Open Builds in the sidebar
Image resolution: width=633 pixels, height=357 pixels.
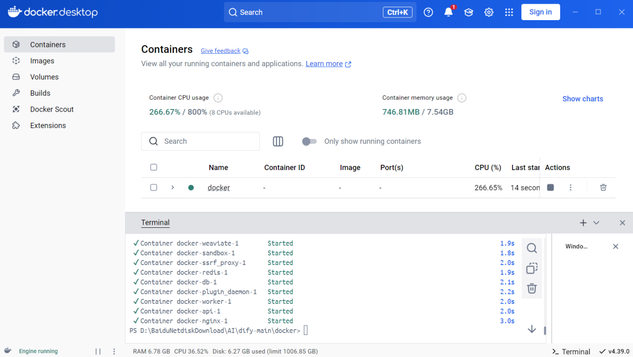click(59, 93)
